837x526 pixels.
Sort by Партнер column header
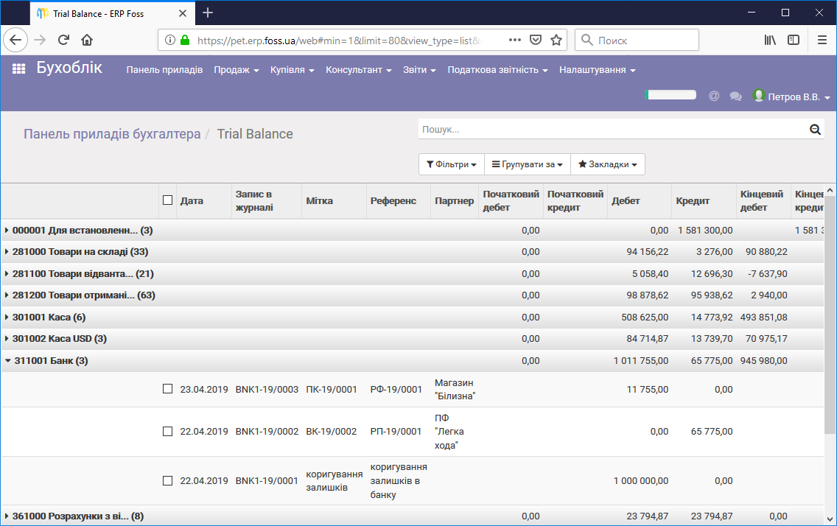coord(455,200)
